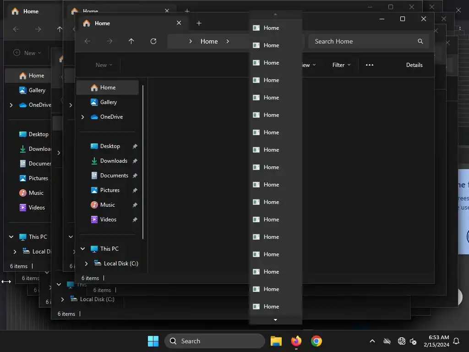The height and width of the screenshot is (352, 469).
Task: Select Home in leftmost back window sidebar
Action: pyautogui.click(x=28, y=76)
